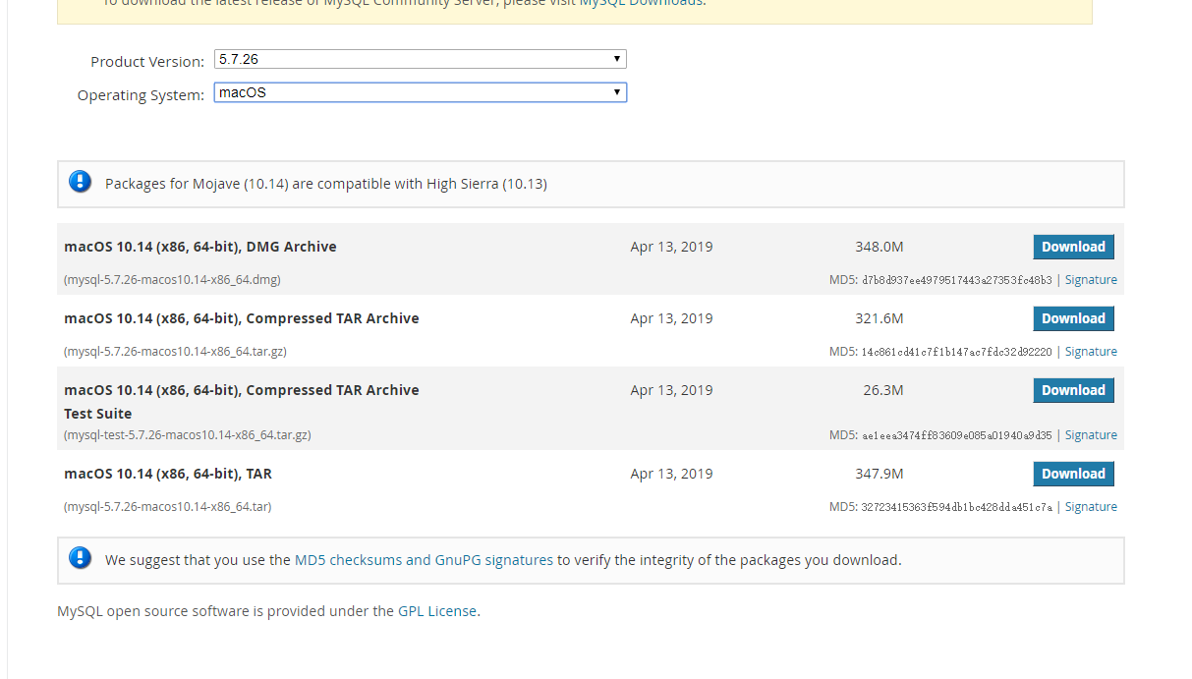Viewport: 1192px width, 679px height.
Task: Click the blue info icon beside Mojave packages note
Action: point(81,182)
